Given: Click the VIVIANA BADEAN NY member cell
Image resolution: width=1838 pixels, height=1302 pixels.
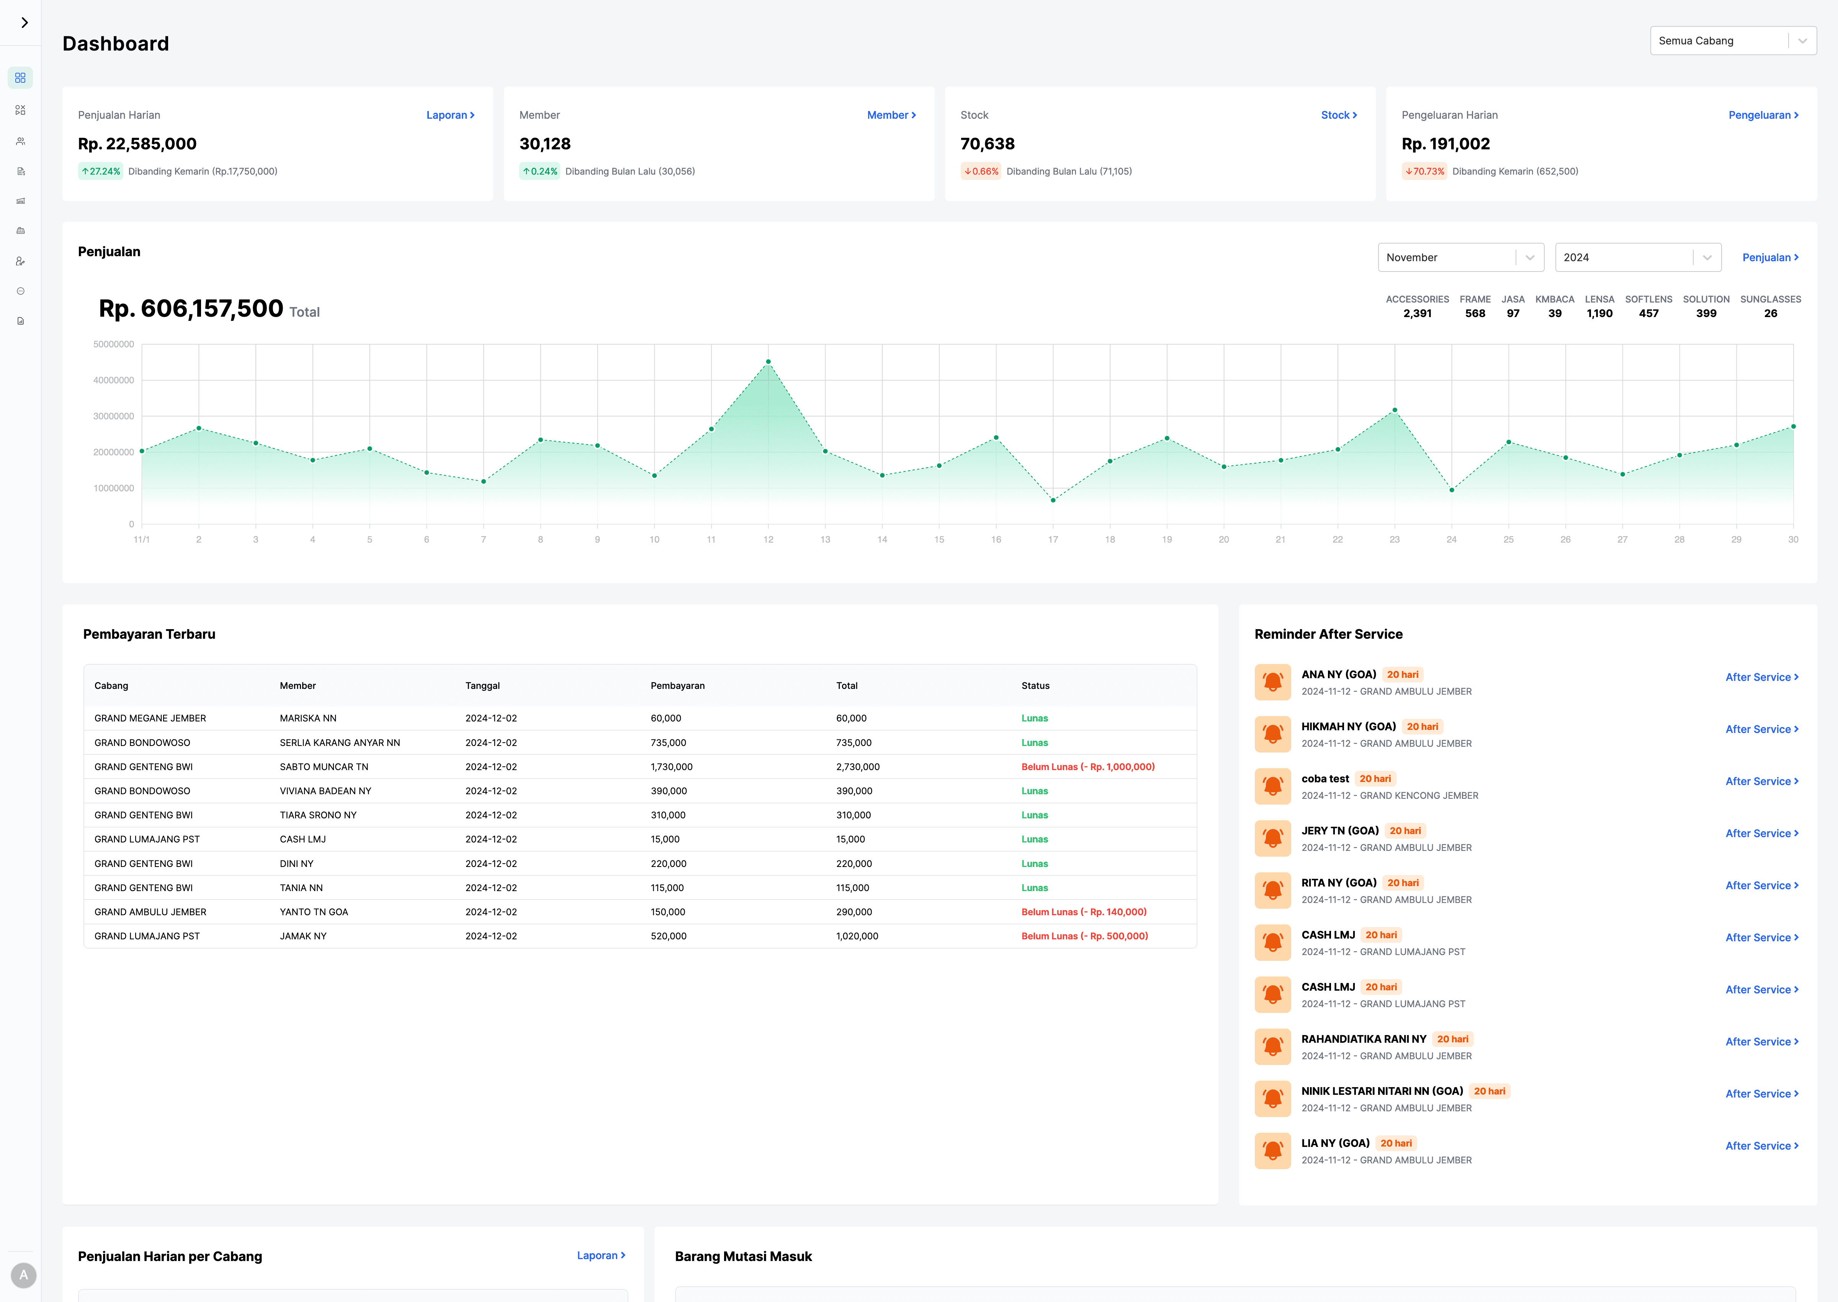Looking at the screenshot, I should click(325, 791).
